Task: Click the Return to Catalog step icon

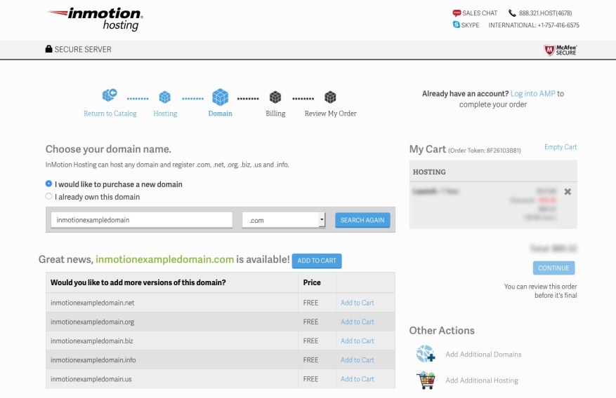Action: tap(110, 95)
